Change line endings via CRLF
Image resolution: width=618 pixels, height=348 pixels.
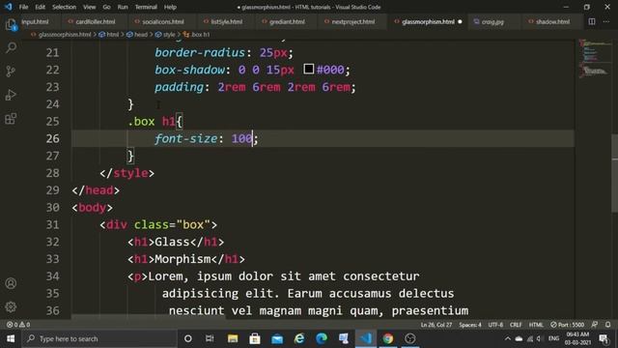516,325
